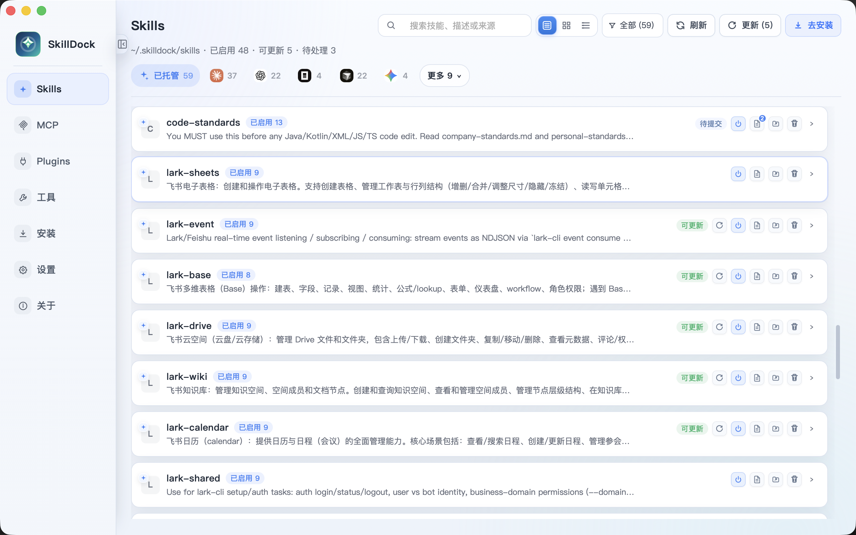Collapse the sidebar panel toggle
Screen dimensions: 856x535
[122, 44]
